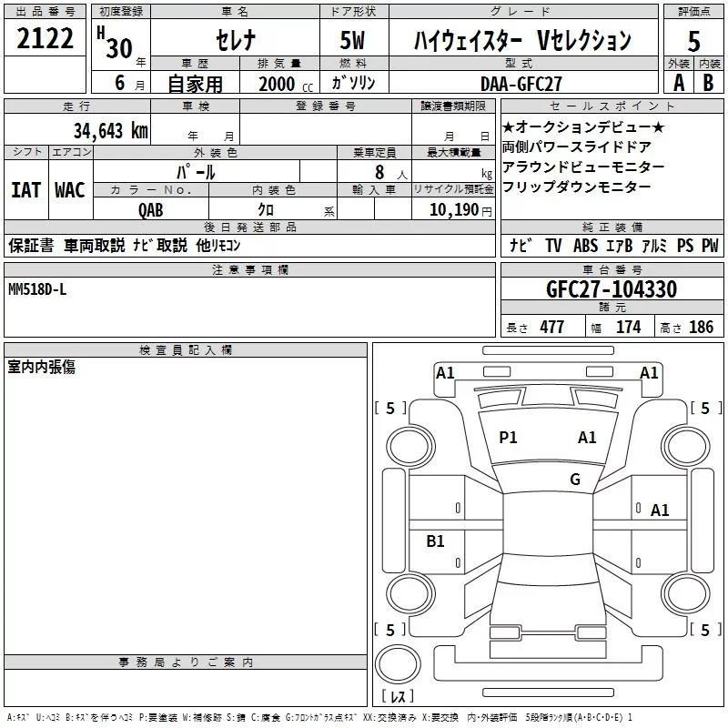The height and width of the screenshot is (728, 728).
Task: Select the レス spare tire label
Action: coord(398,695)
